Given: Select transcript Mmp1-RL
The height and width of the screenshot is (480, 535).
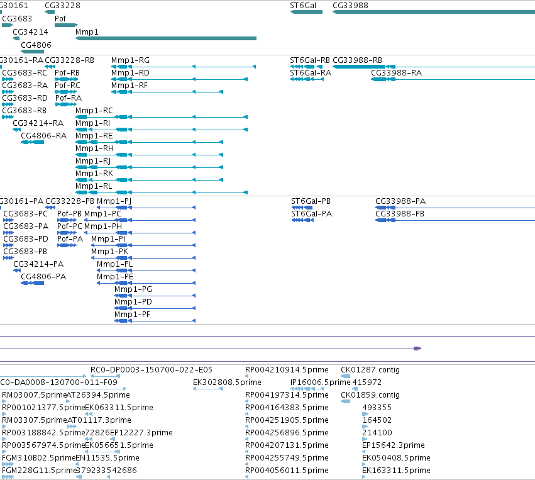Looking at the screenshot, I should (x=94, y=186).
